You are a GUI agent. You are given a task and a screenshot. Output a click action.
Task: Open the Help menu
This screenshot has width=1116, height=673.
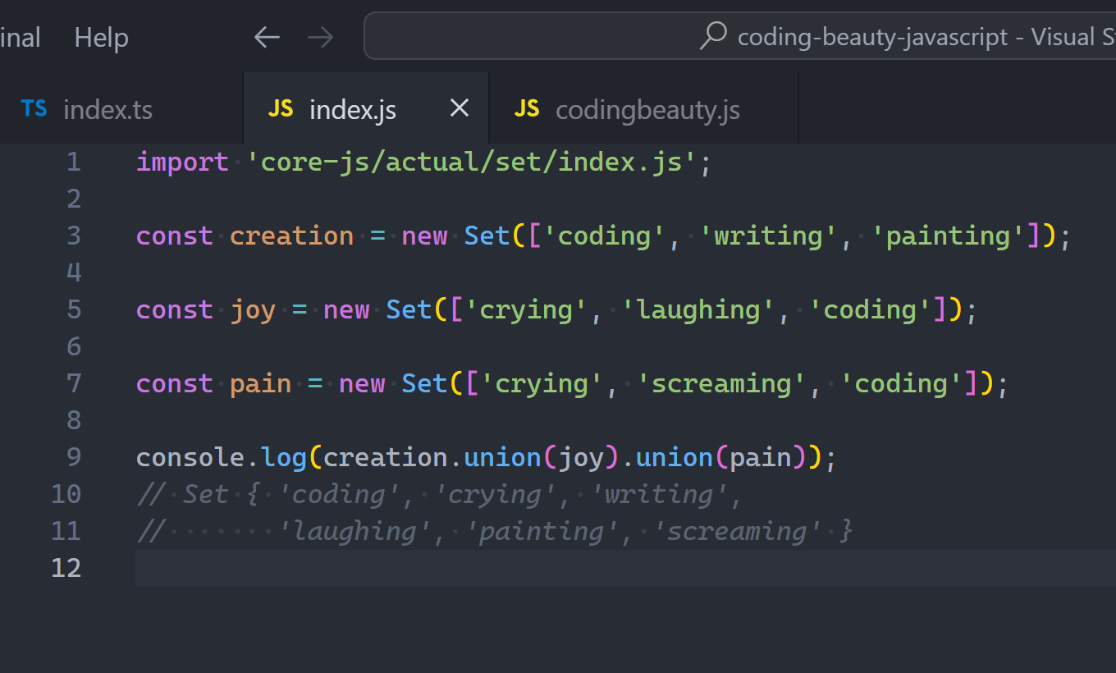click(x=101, y=37)
